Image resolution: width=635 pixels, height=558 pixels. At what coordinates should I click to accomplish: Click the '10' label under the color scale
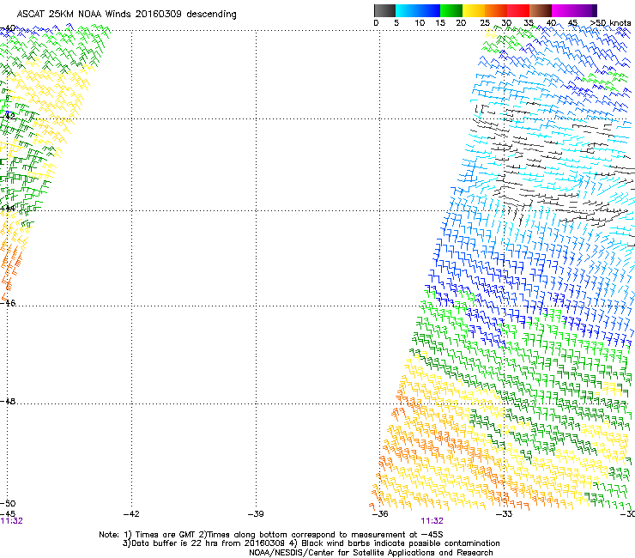[420, 23]
